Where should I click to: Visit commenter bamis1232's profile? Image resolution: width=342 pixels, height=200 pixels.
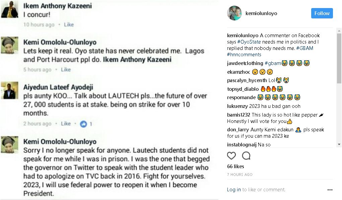pos(238,115)
